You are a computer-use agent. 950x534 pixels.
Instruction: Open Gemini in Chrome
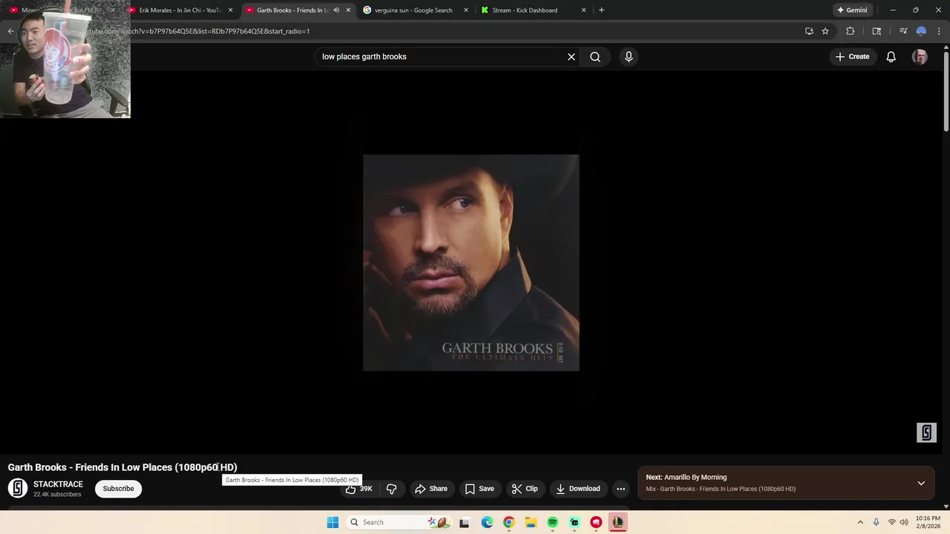pyautogui.click(x=852, y=10)
